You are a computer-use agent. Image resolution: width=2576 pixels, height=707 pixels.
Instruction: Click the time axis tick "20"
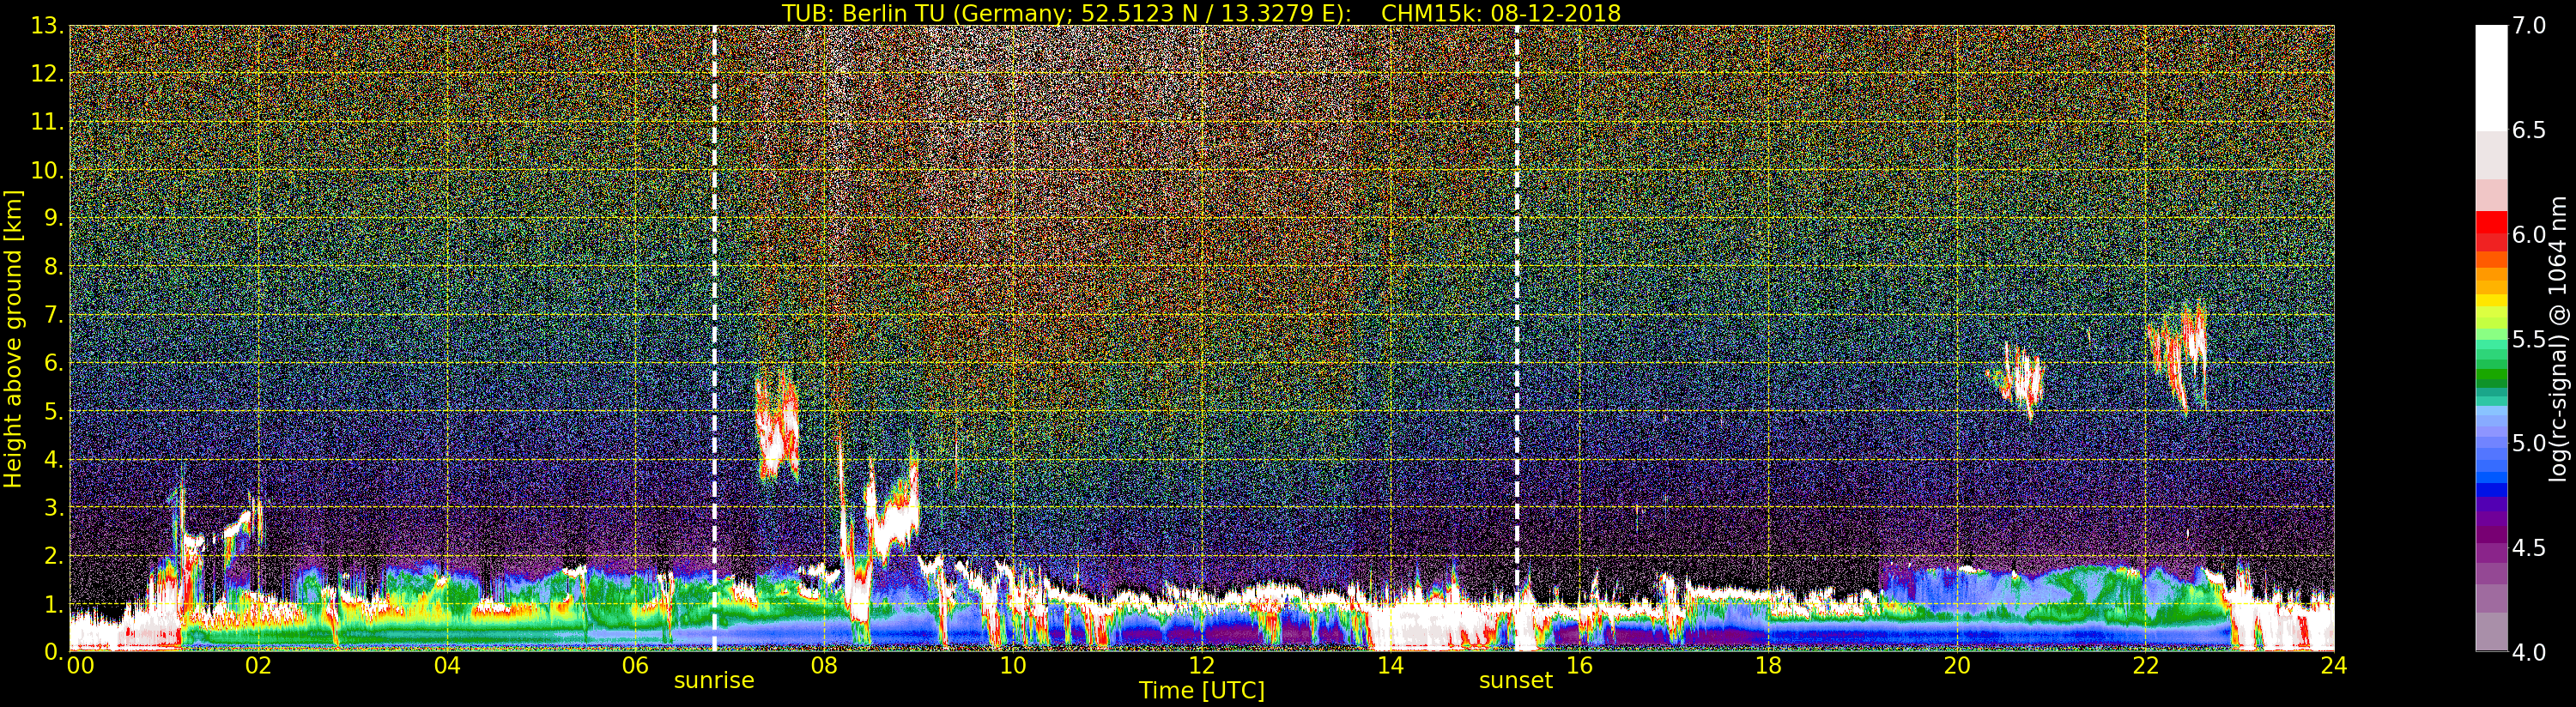click(1957, 666)
